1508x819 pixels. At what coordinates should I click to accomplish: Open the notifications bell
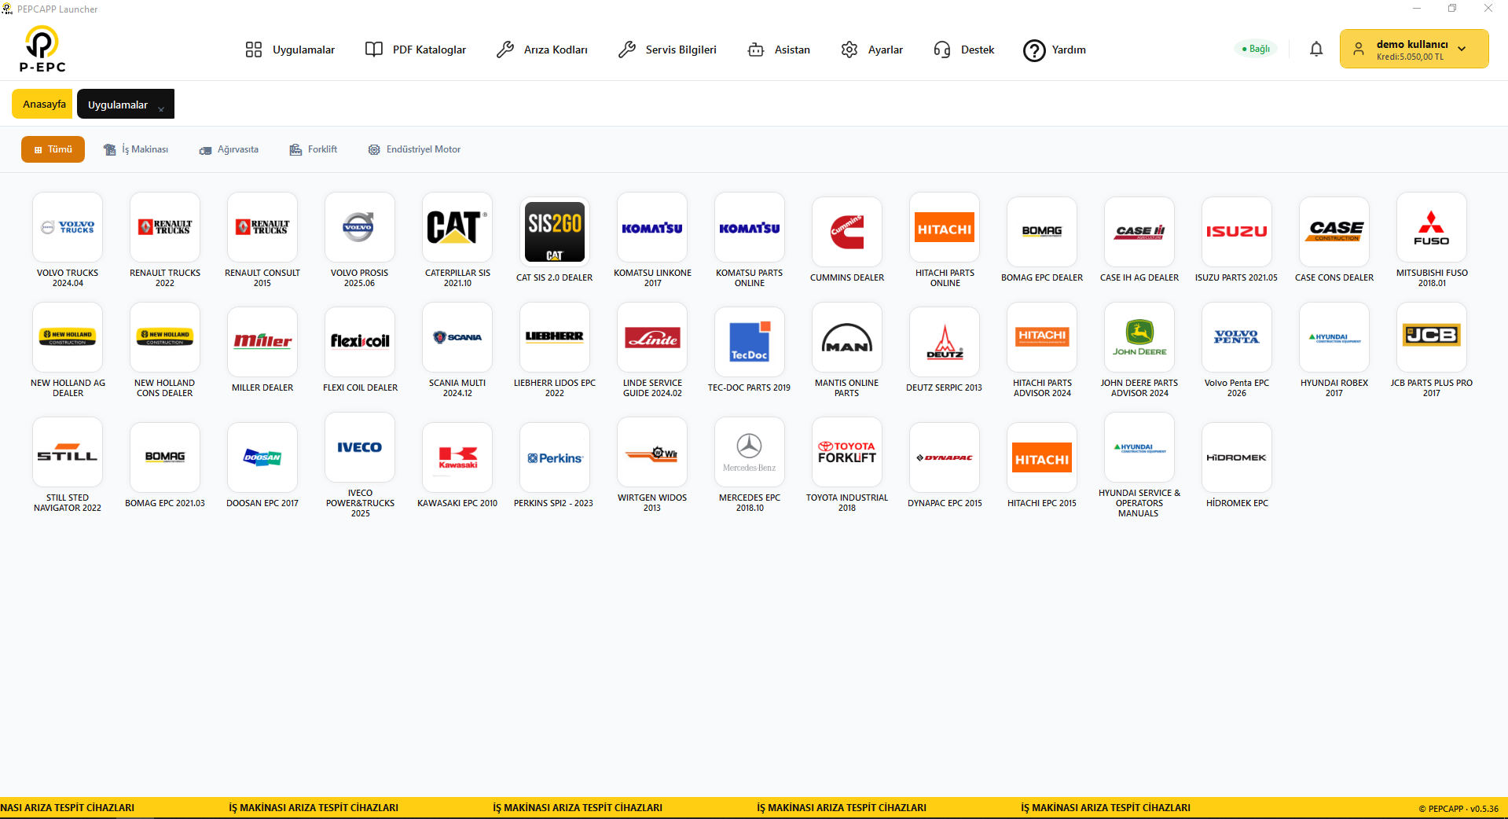click(x=1316, y=50)
